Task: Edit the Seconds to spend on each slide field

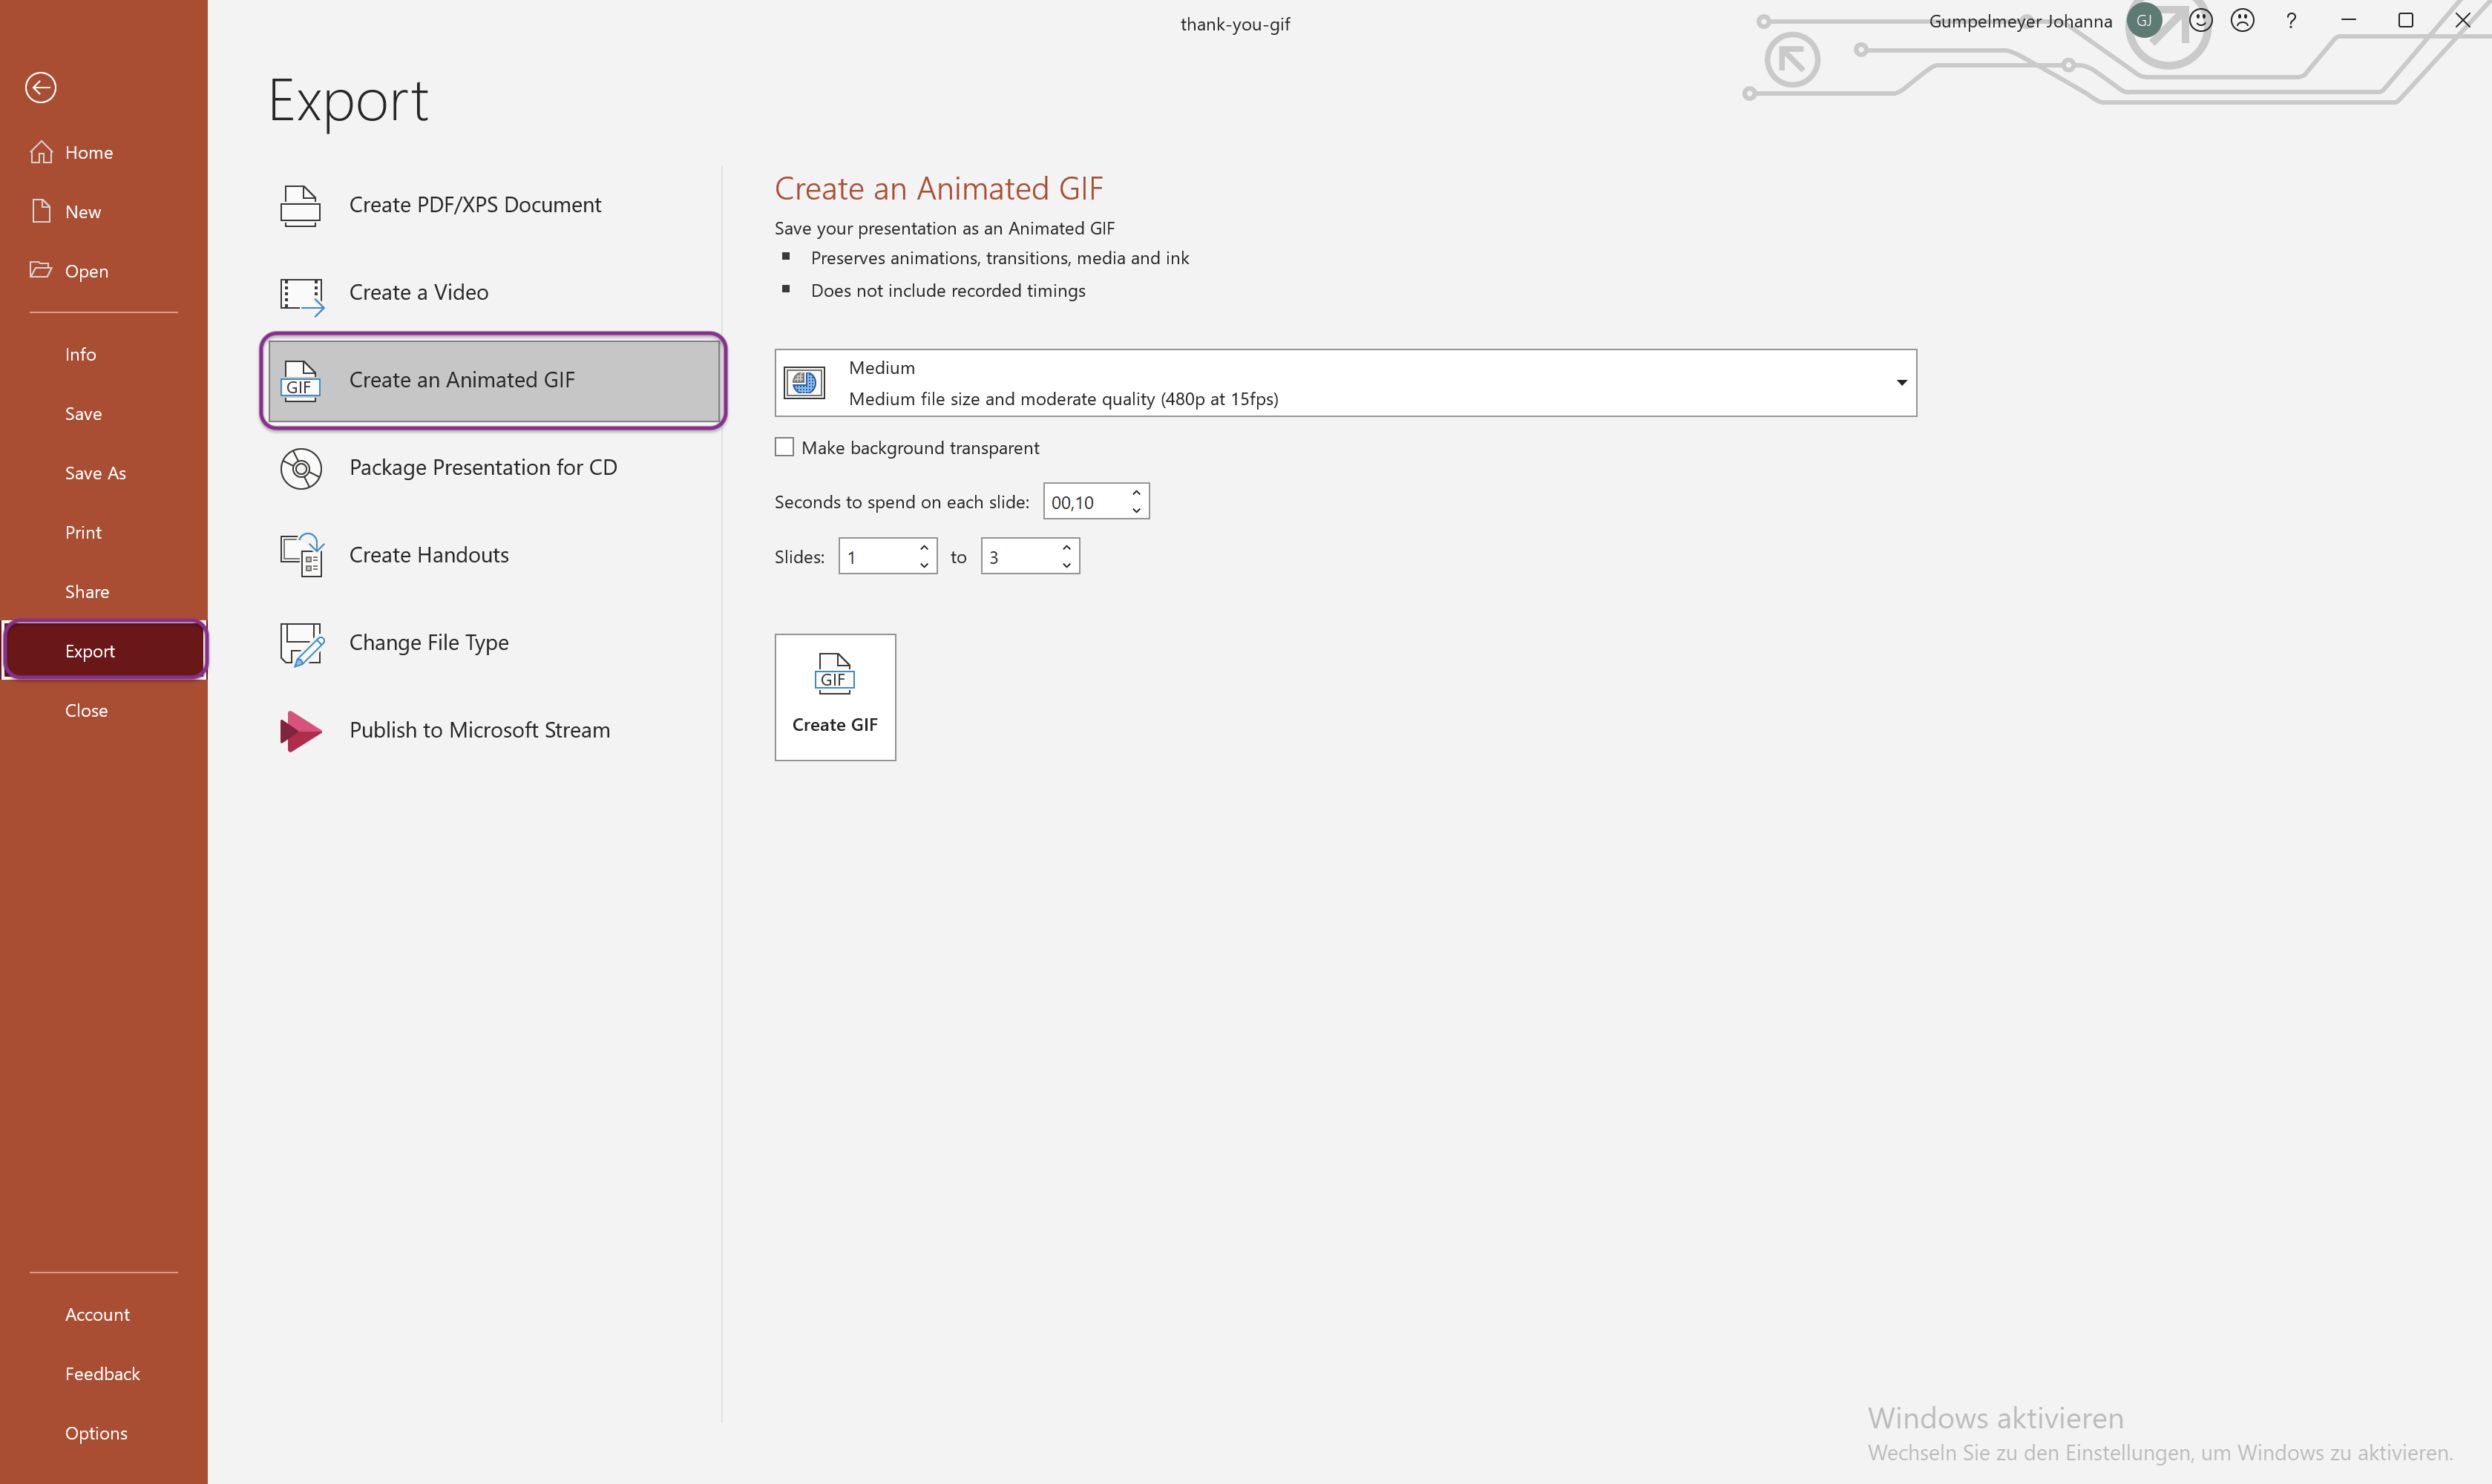Action: coord(1084,502)
